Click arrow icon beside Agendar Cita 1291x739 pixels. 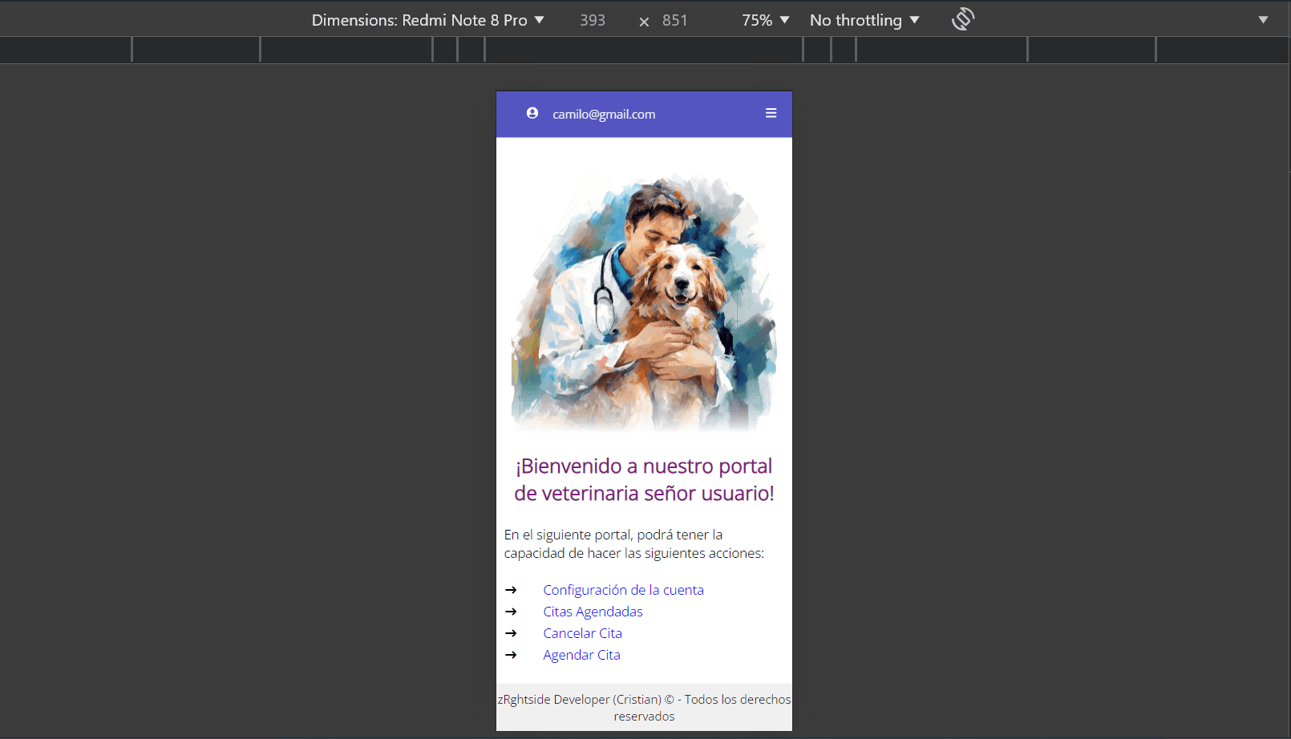pos(511,655)
